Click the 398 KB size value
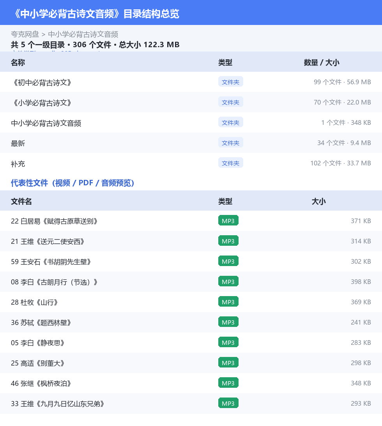The height and width of the screenshot is (426, 382). click(361, 282)
